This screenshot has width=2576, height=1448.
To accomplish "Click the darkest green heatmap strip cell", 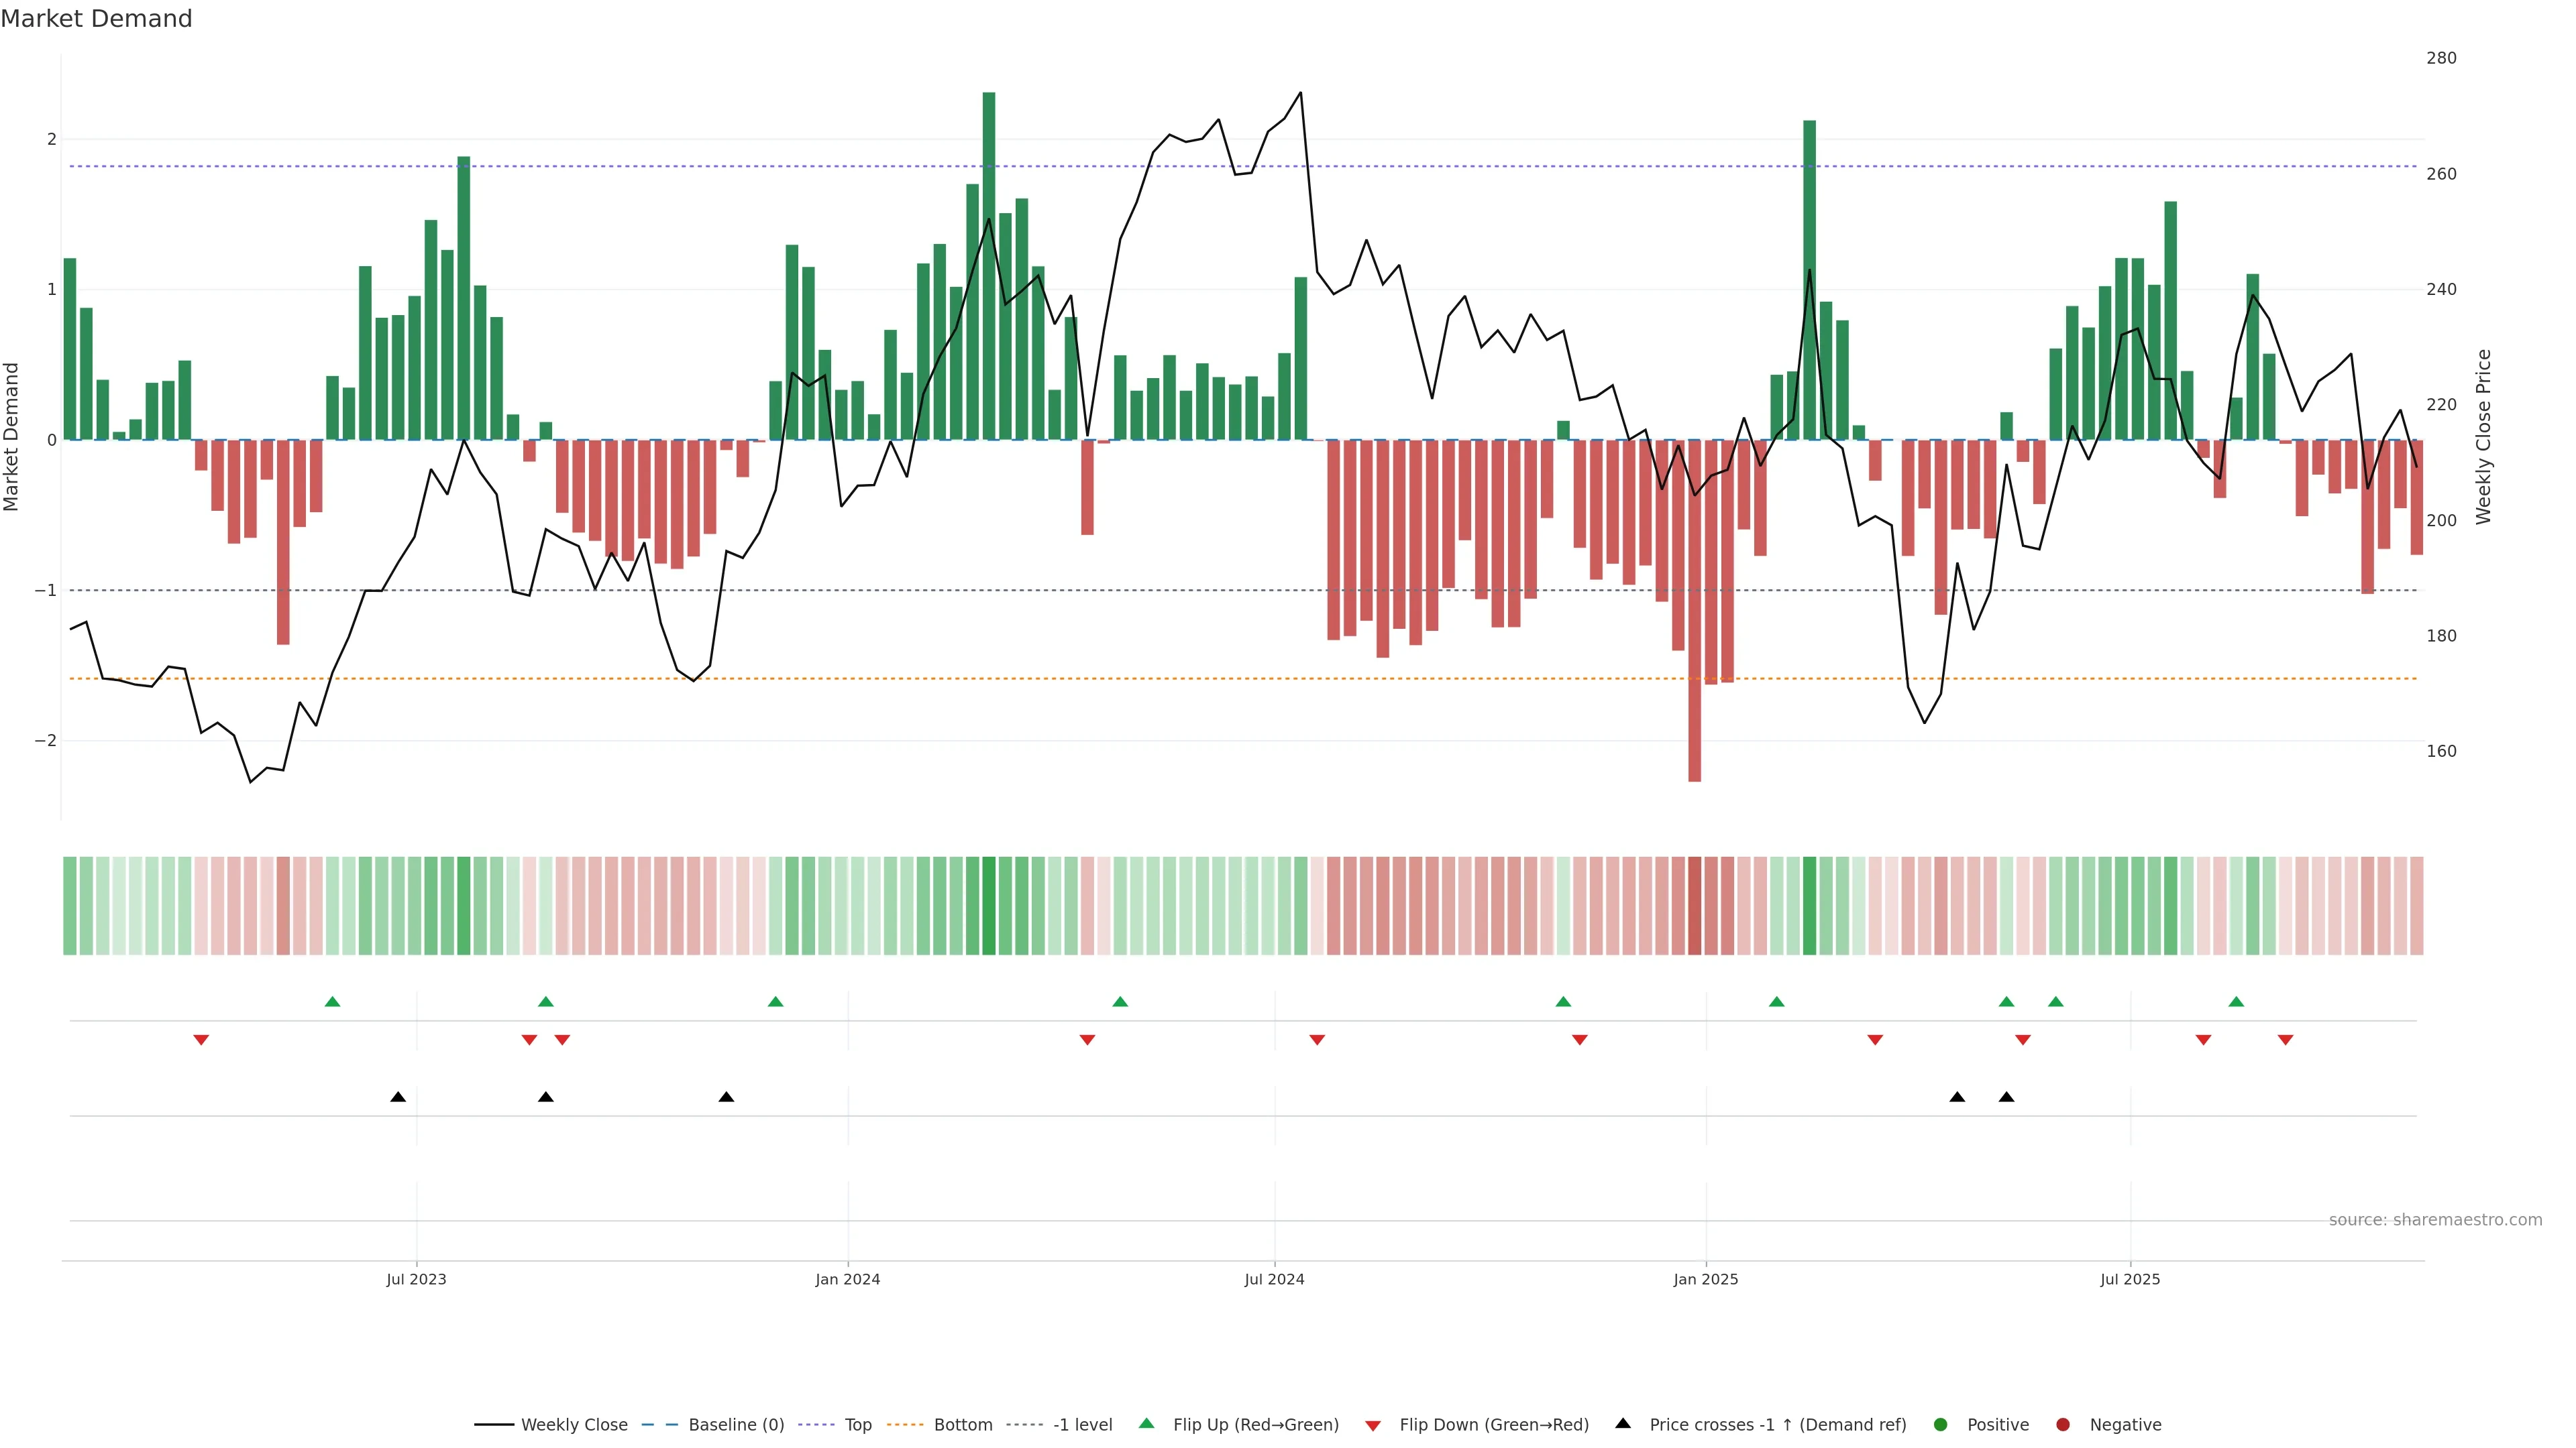I will click(988, 906).
